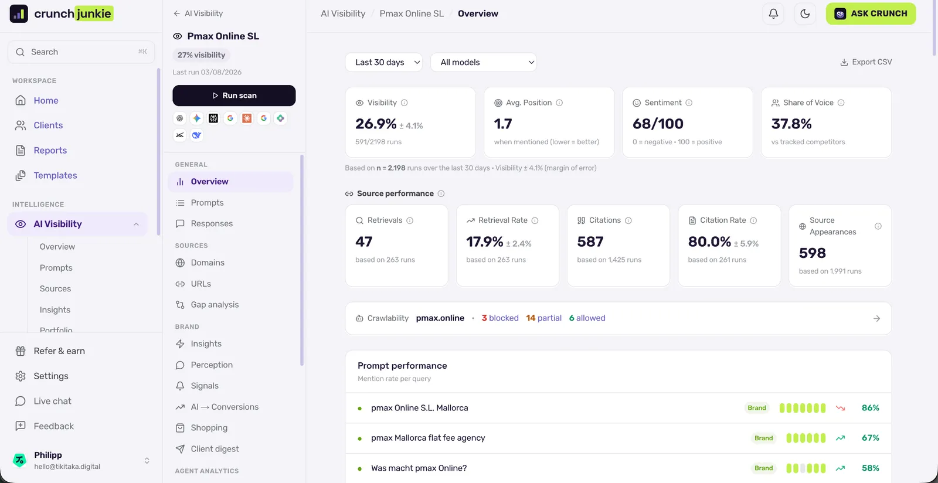Viewport: 938px width, 483px height.
Task: Select Responses in the General section
Action: pyautogui.click(x=212, y=224)
